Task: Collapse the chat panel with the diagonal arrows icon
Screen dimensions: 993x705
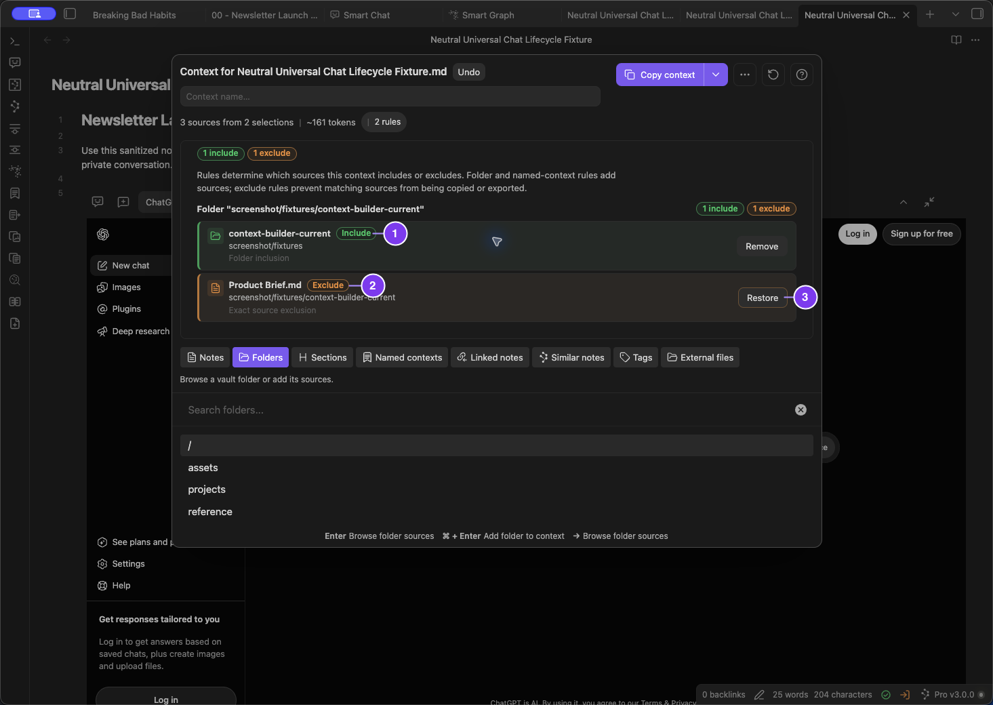Action: tap(929, 202)
